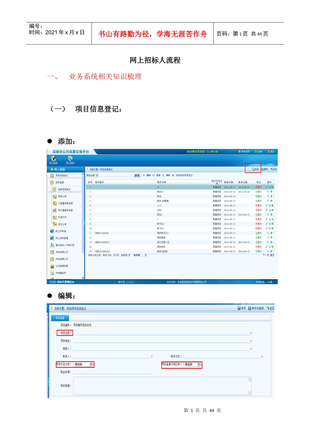310x439 pixels.
Task: Click the sidebar scroll-down arrow
Action: click(x=83, y=278)
